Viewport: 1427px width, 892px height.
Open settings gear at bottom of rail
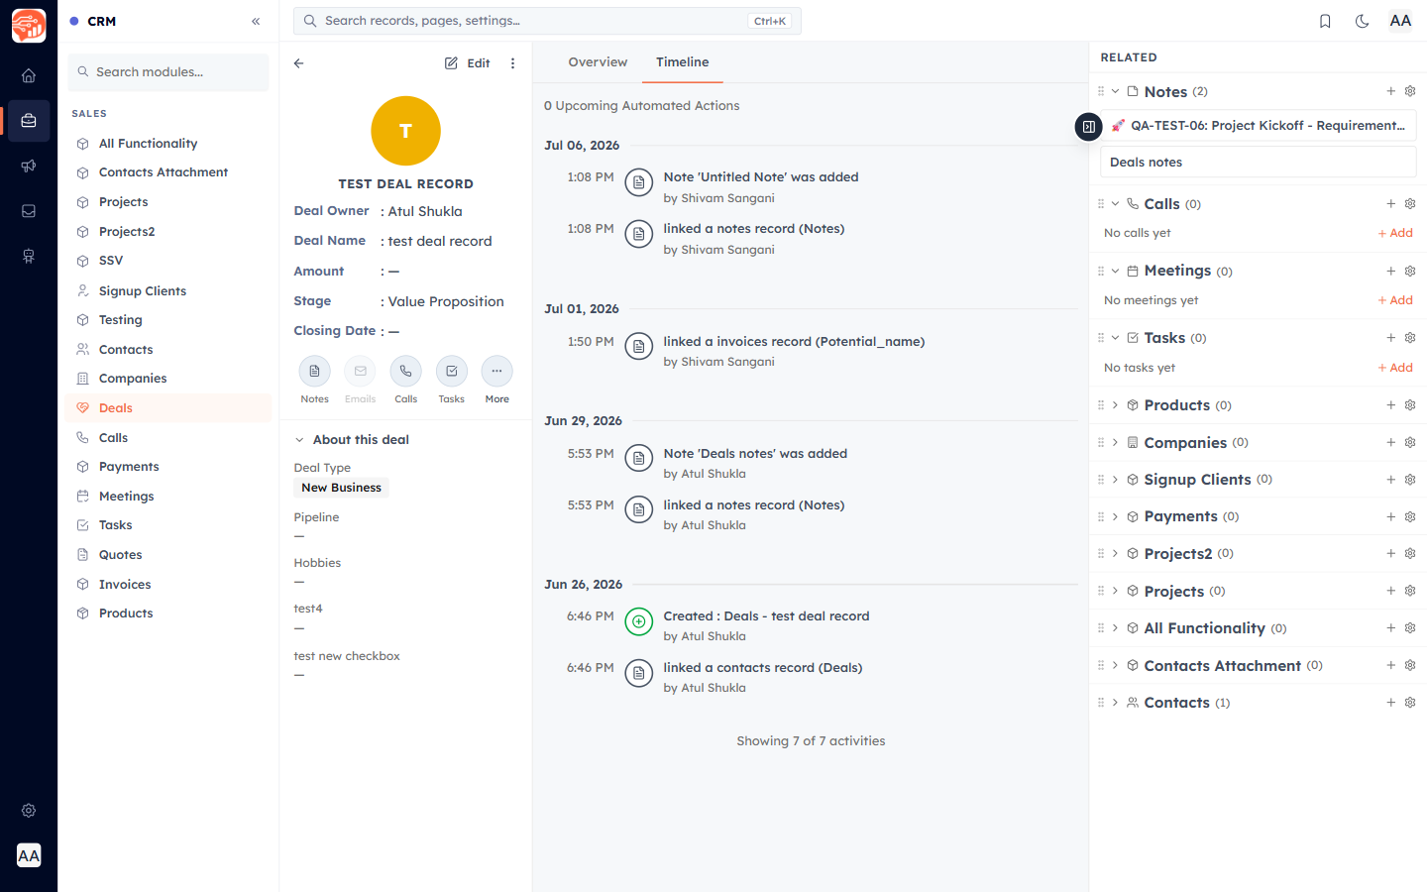tap(29, 810)
